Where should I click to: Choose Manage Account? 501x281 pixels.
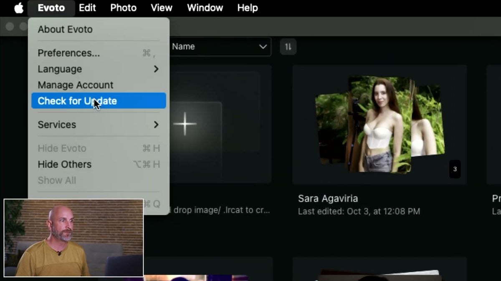[99, 85]
